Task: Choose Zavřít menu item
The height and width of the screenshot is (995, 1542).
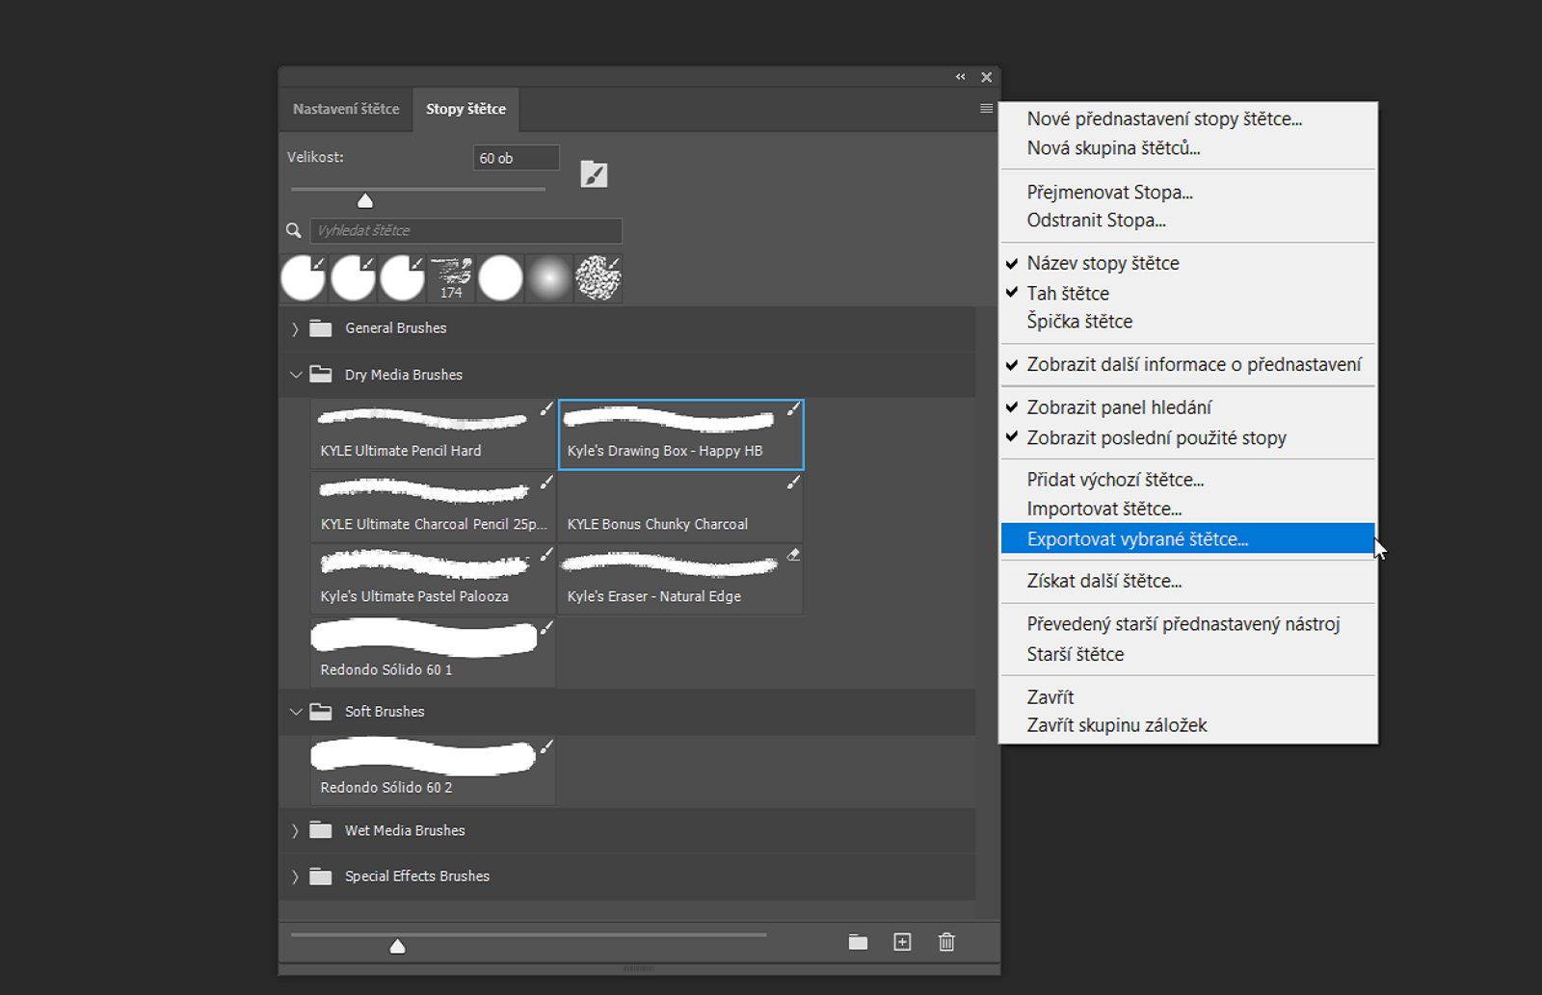Action: 1187,696
